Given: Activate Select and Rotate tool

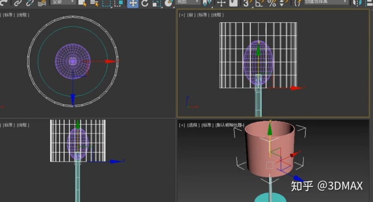Looking at the screenshot, I should [145, 3].
